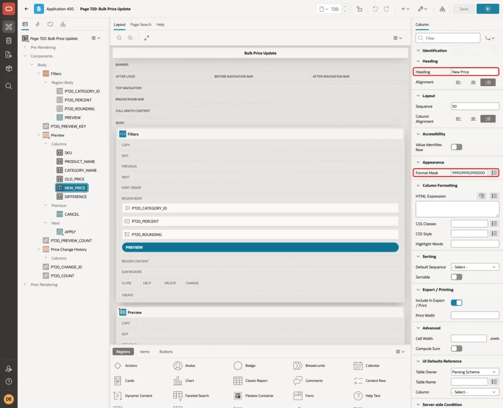Toggle the Value Identifies Row switch
The image size is (503, 408).
(x=456, y=147)
